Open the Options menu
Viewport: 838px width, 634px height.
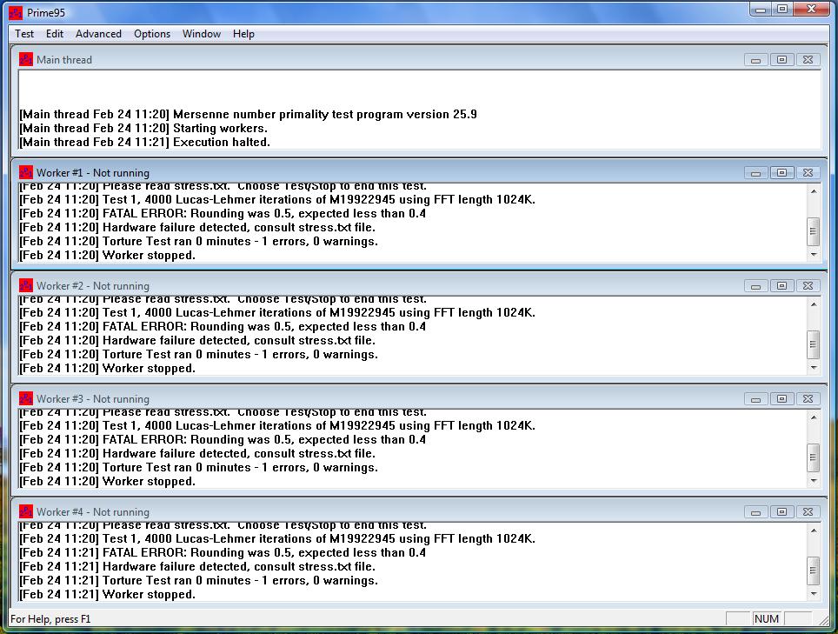pos(152,34)
